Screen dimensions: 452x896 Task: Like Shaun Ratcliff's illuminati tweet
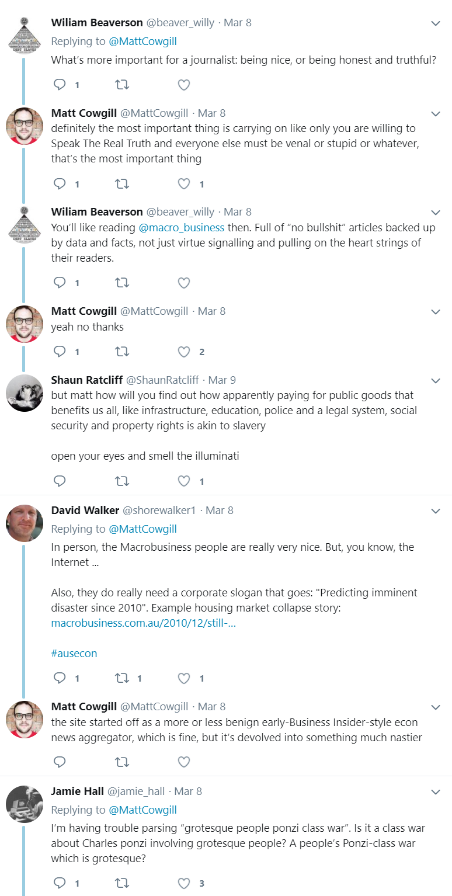pyautogui.click(x=185, y=481)
